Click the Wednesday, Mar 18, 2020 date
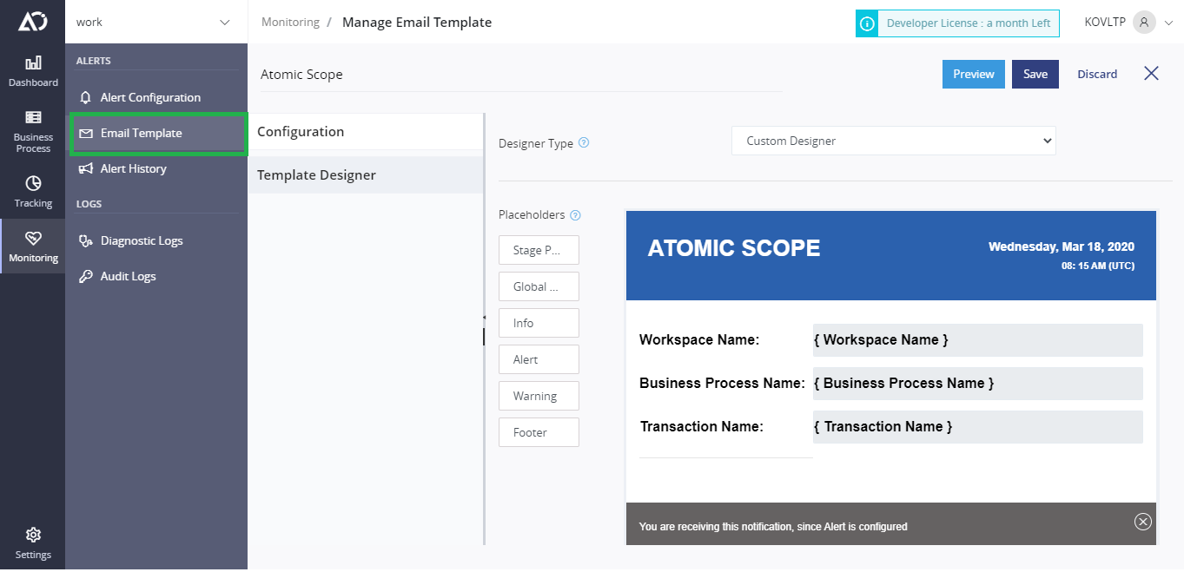1184x572 pixels. coord(1062,247)
